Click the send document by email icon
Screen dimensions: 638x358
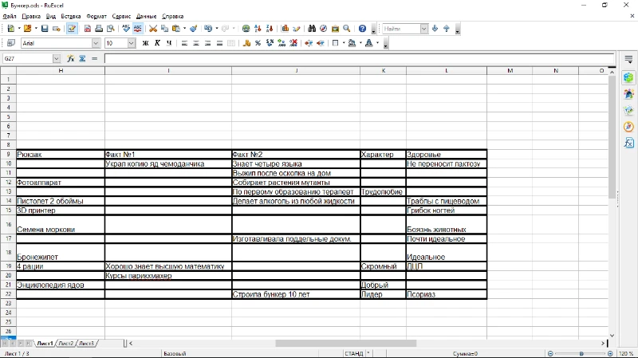57,29
